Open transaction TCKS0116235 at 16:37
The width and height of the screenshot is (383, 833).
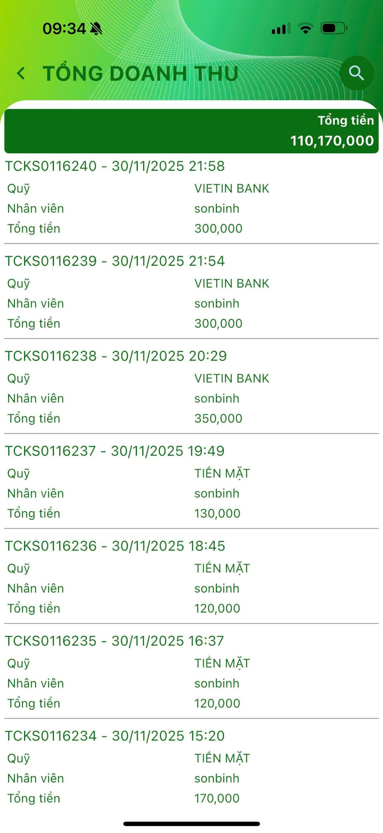point(114,641)
